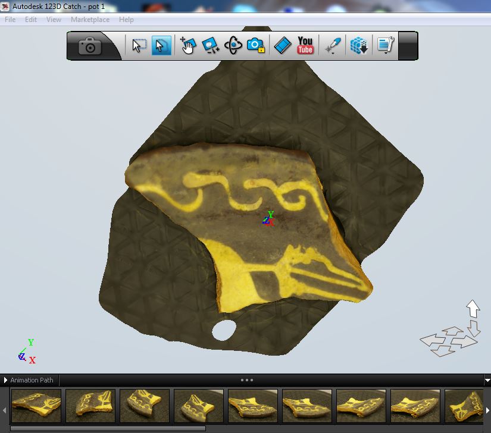Click the white up arrow navigation control

tap(473, 308)
